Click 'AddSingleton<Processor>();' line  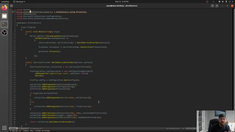click(50, 89)
